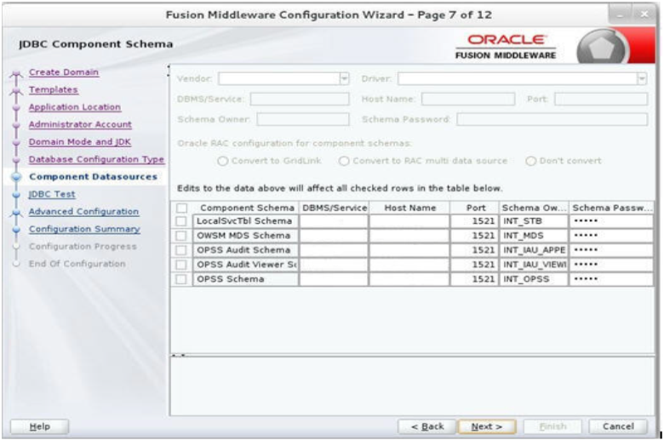
Task: Click the INT_STB schema owner cell
Action: pos(534,221)
